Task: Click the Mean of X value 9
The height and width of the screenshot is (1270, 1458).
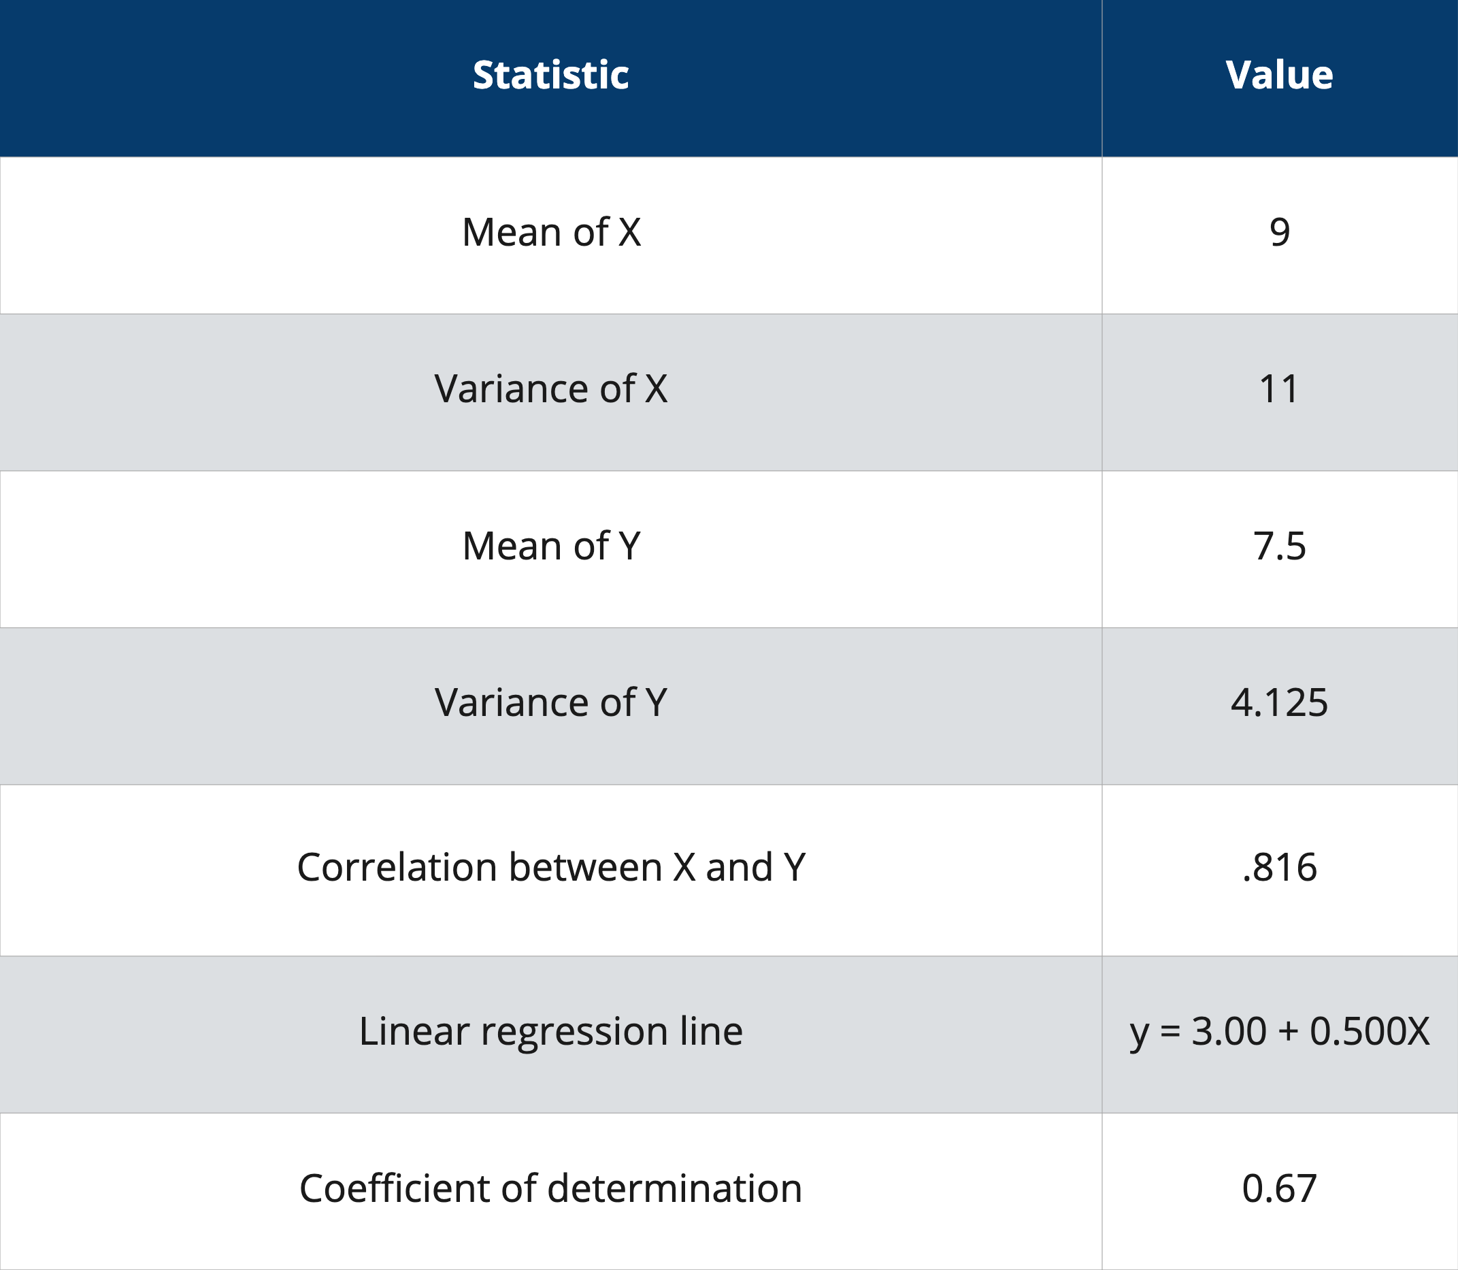Action: 1279,233
